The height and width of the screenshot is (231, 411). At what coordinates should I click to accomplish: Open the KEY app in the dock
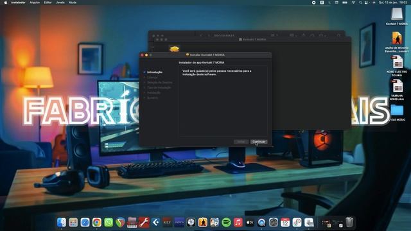pos(167,223)
